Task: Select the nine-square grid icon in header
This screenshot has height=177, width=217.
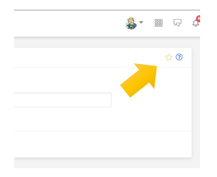Action: tap(159, 23)
